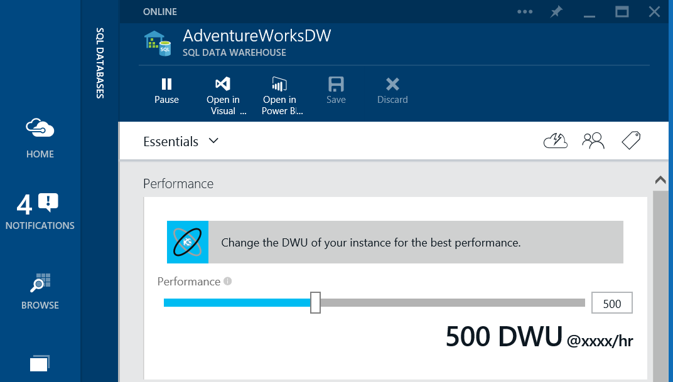This screenshot has width=673, height=382.
Task: Close the AdventureWorksDW blade
Action: coord(654,11)
